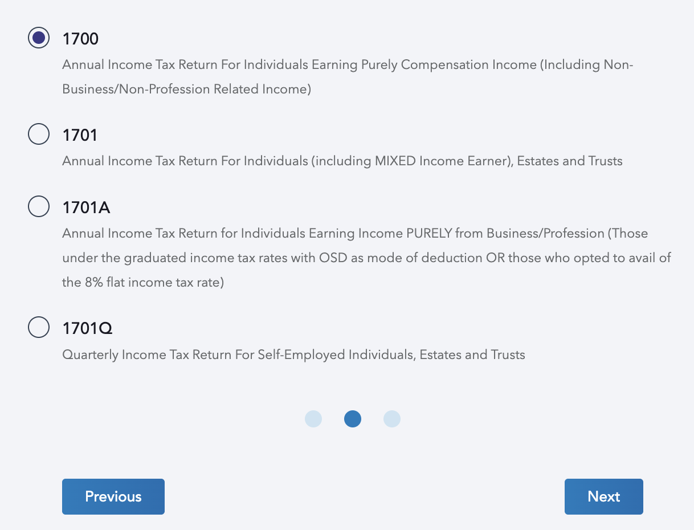Click the "1701" form label text
Viewport: 694px width, 530px height.
coord(80,135)
